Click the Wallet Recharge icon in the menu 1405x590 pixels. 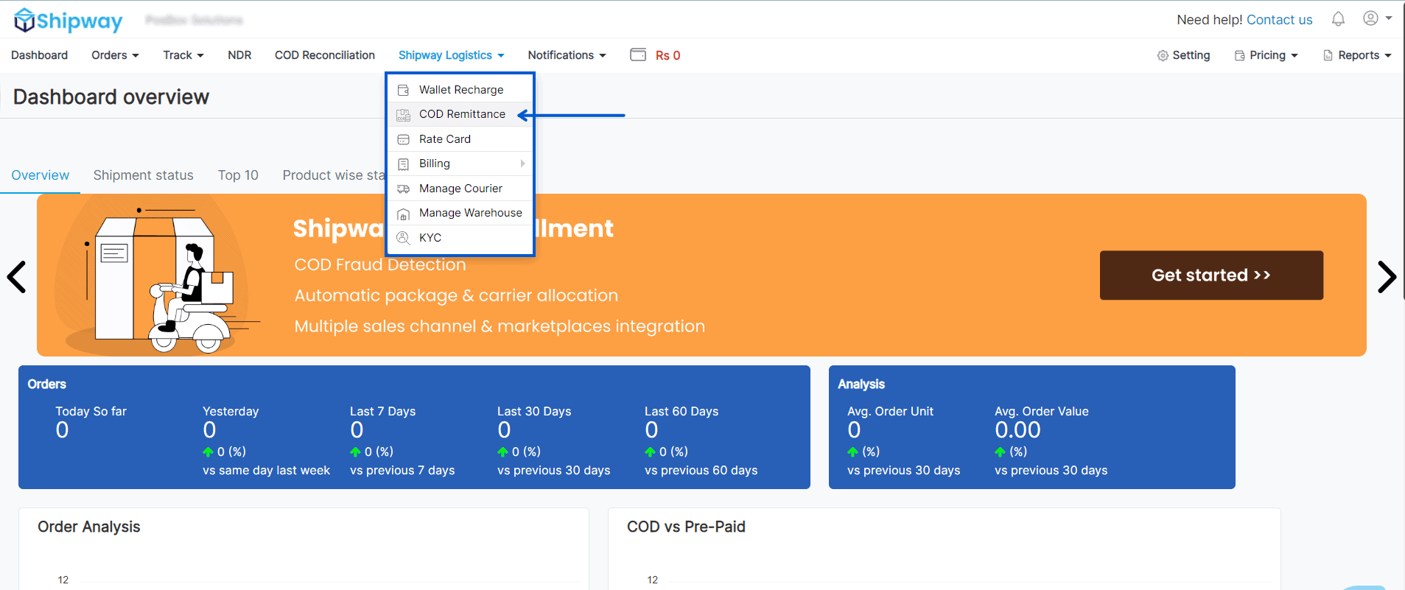403,90
